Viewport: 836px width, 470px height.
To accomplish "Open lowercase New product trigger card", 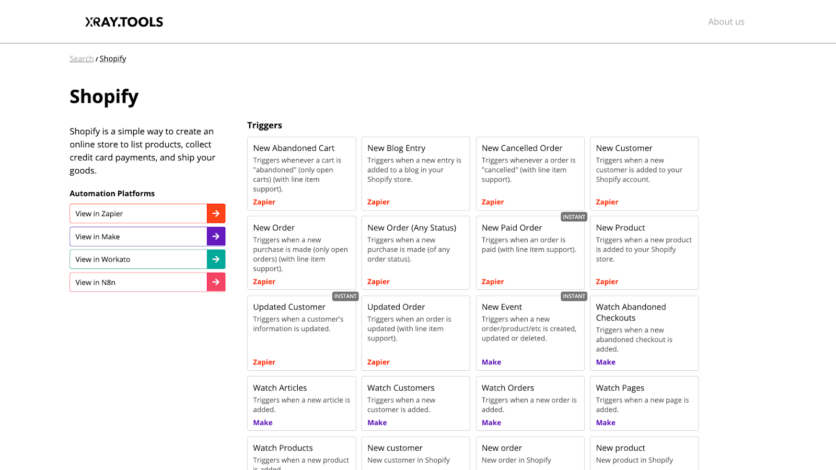I will tap(644, 453).
